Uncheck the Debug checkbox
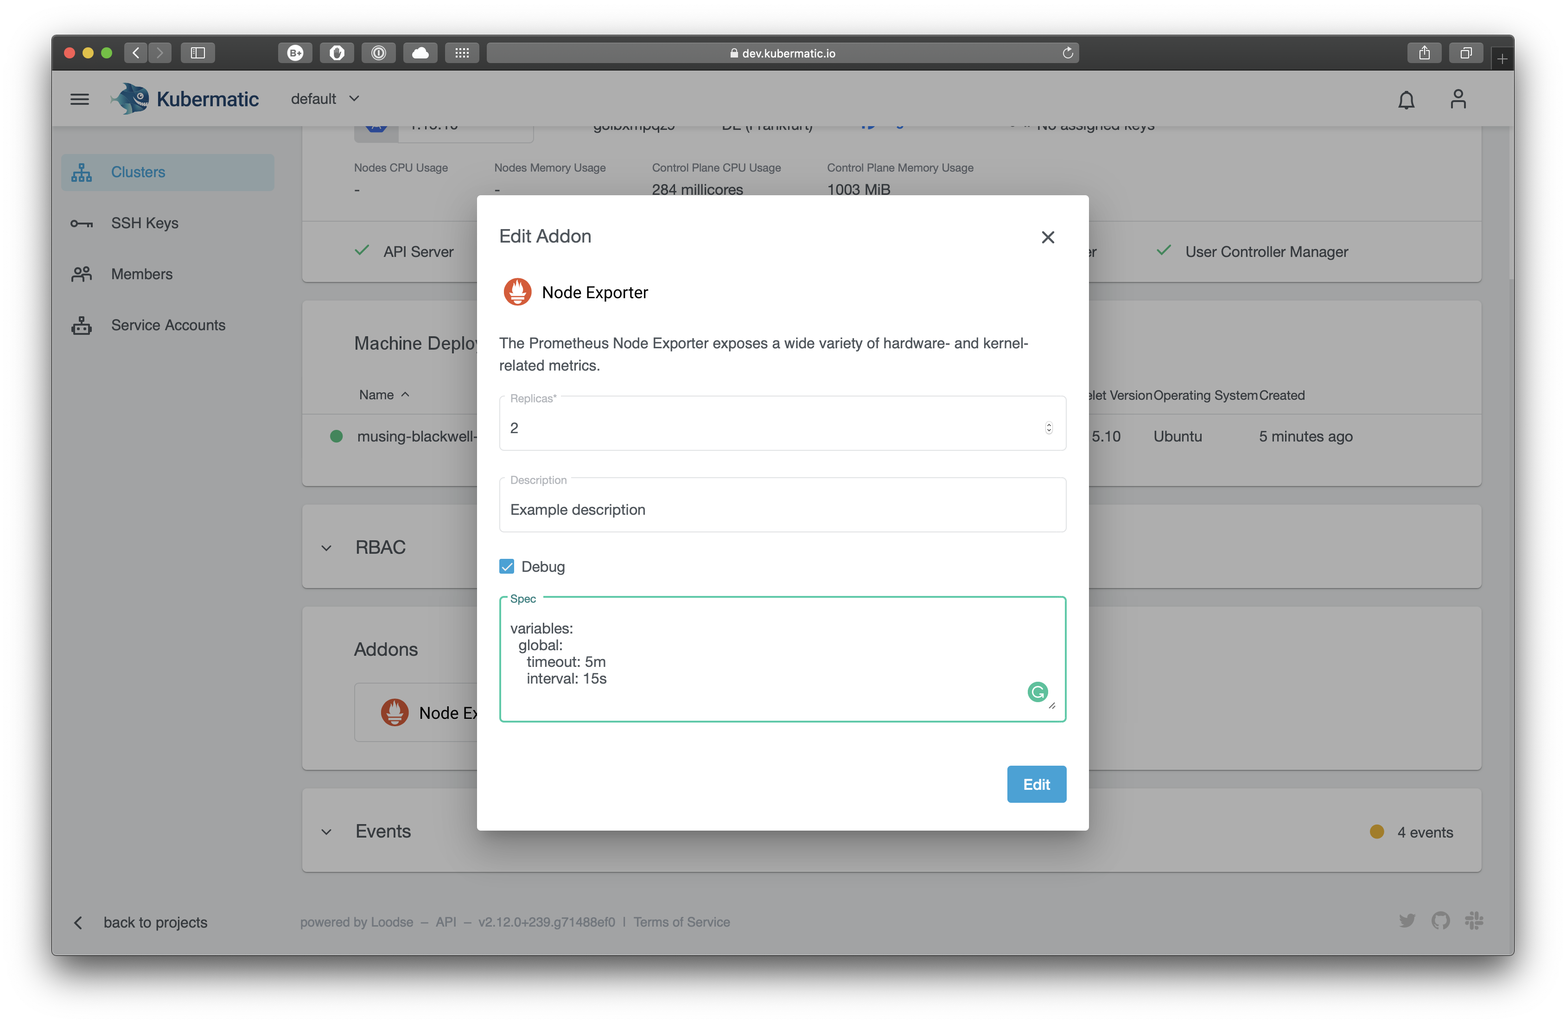This screenshot has height=1024, width=1566. tap(507, 567)
